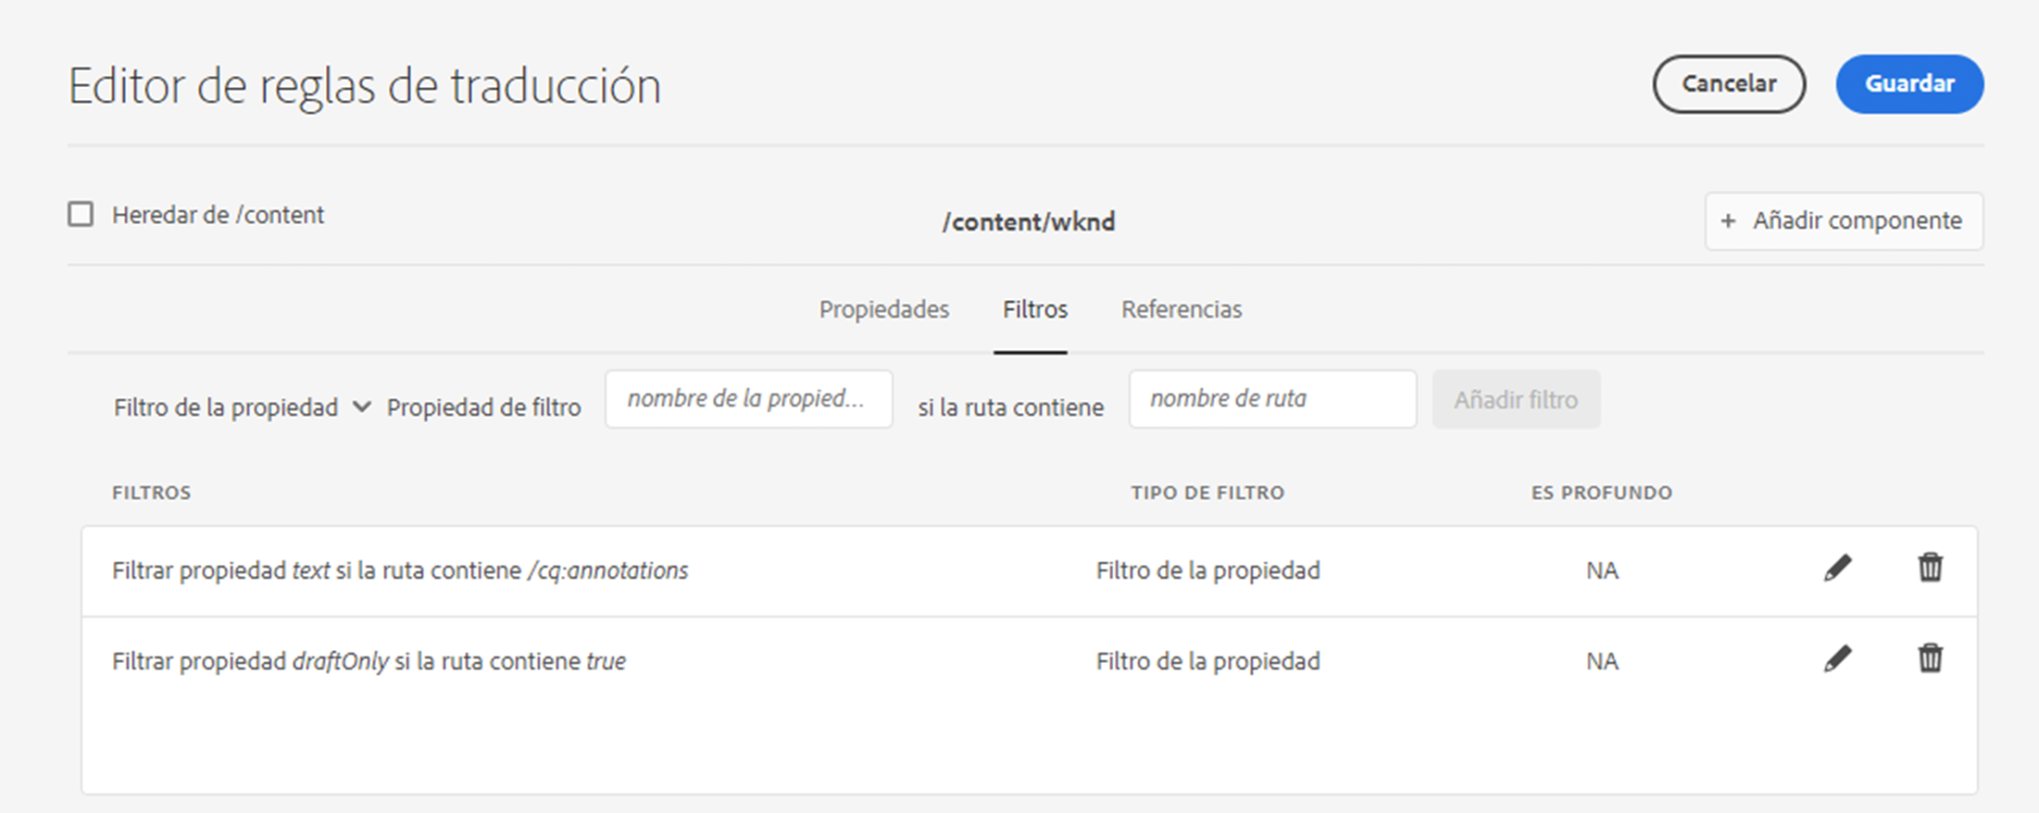Select the Filtros tab
The image size is (2039, 813).
point(1034,309)
